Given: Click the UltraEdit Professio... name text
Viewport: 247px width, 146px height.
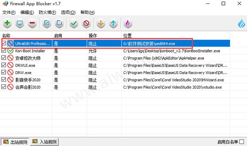Looking at the screenshot, I should (32, 44).
